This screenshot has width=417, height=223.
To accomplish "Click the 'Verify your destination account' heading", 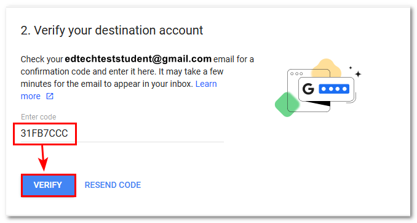I will pyautogui.click(x=112, y=30).
